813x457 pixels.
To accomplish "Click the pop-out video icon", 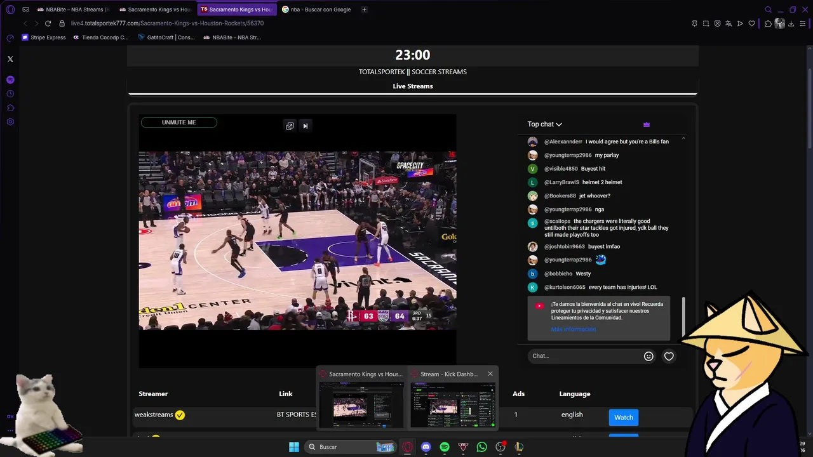I will pos(290,126).
